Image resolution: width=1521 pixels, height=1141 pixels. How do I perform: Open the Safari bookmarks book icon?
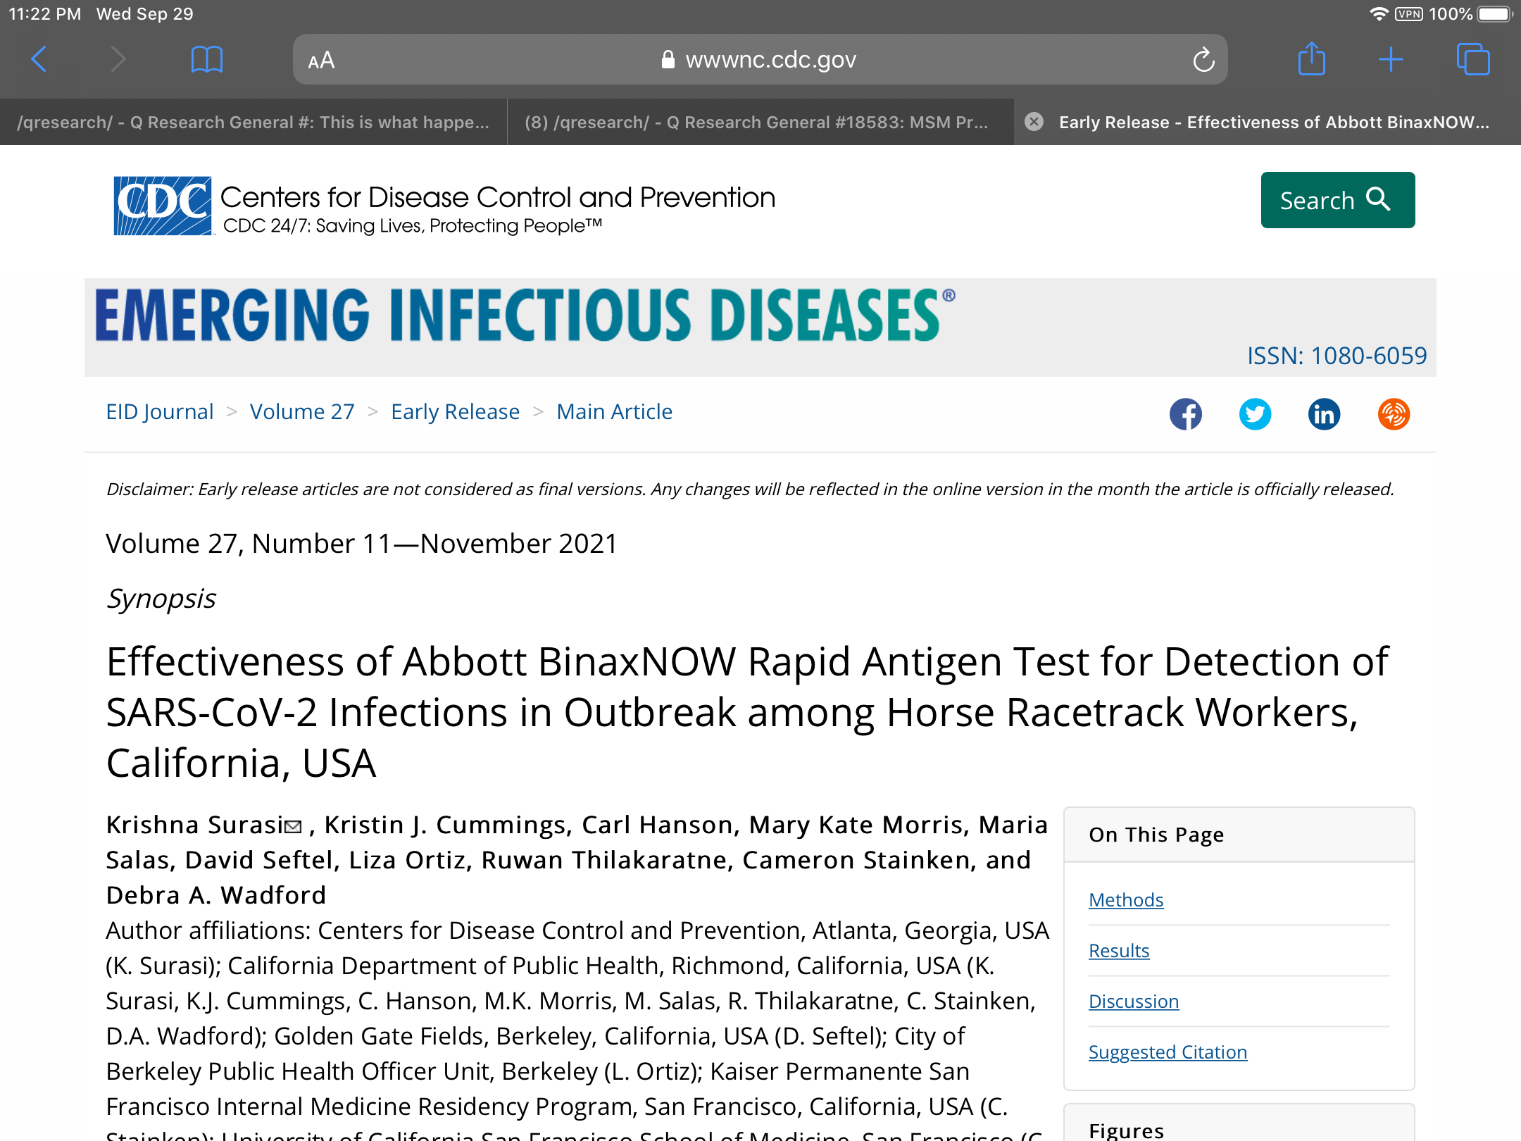pyautogui.click(x=207, y=59)
